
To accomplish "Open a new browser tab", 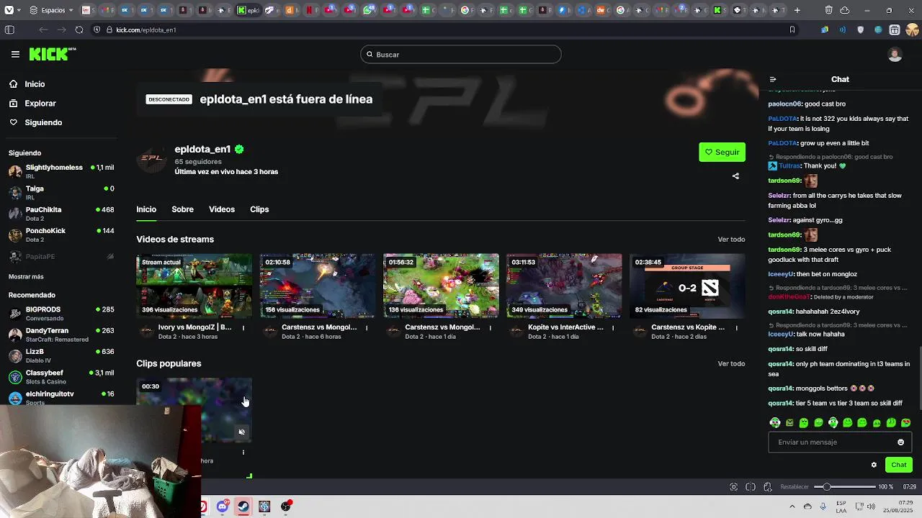I will pyautogui.click(x=797, y=10).
